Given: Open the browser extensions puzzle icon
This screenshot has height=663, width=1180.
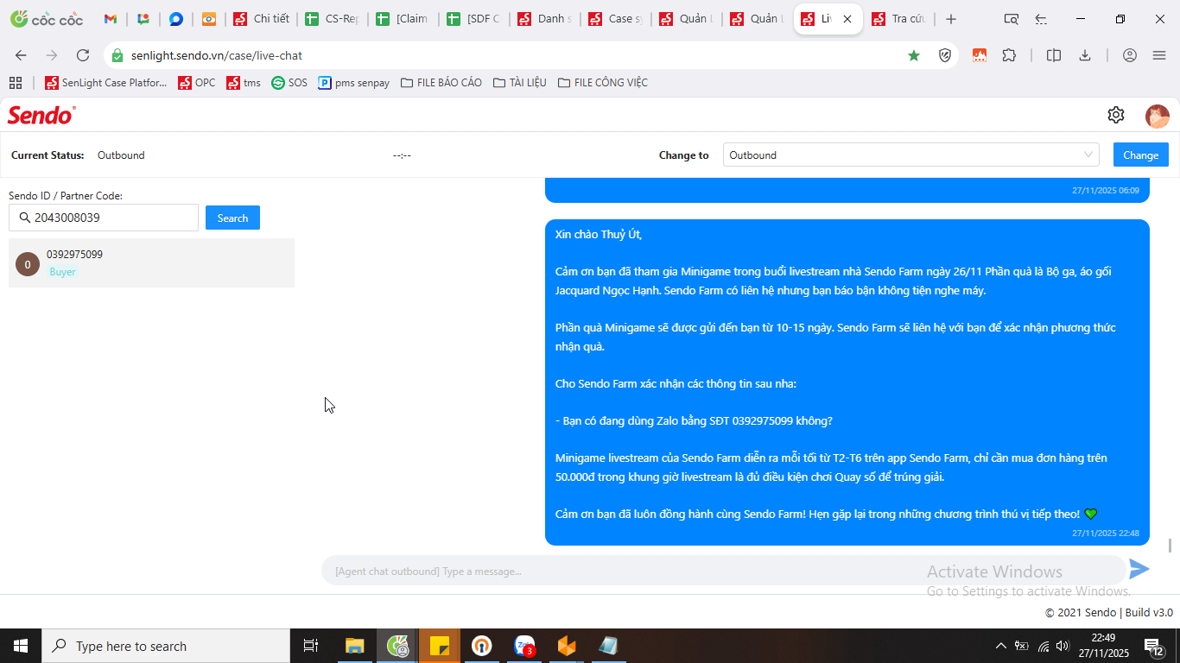Looking at the screenshot, I should pos(1009,55).
